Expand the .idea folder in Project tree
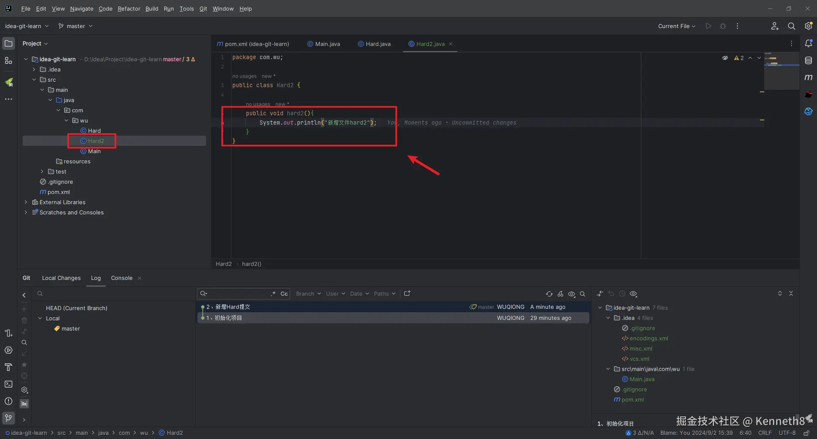This screenshot has height=439, width=817. (34, 69)
